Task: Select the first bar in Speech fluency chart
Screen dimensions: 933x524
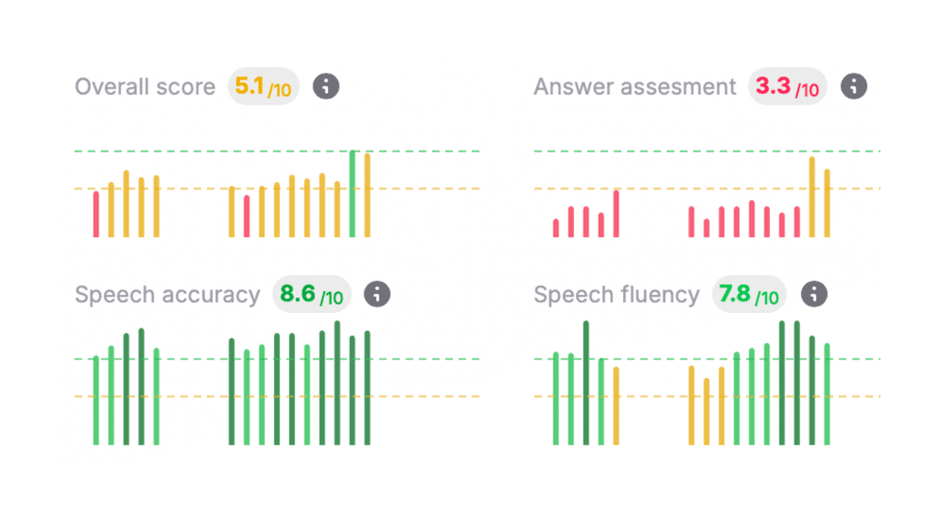Action: pyautogui.click(x=556, y=398)
